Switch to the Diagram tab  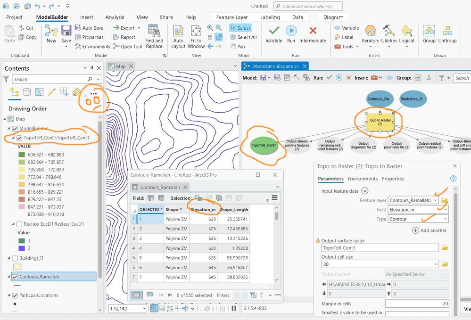(333, 17)
